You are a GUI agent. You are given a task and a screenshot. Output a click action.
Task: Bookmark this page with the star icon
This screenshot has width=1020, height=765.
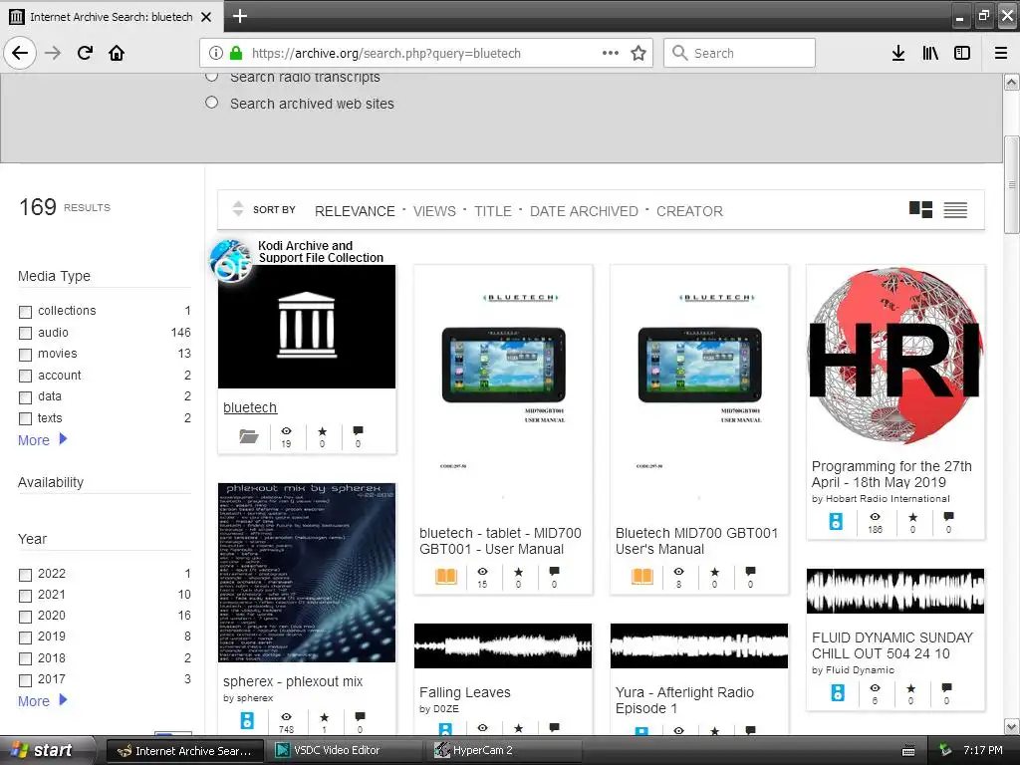[638, 53]
